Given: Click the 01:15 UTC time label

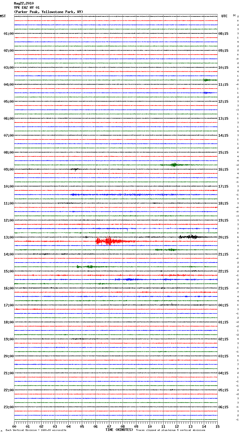Looking at the screenshot, I should (223, 322).
